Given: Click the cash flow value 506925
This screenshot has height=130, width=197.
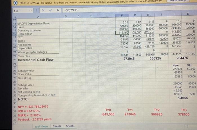Looking at the screenshot, I should coord(150,55).
